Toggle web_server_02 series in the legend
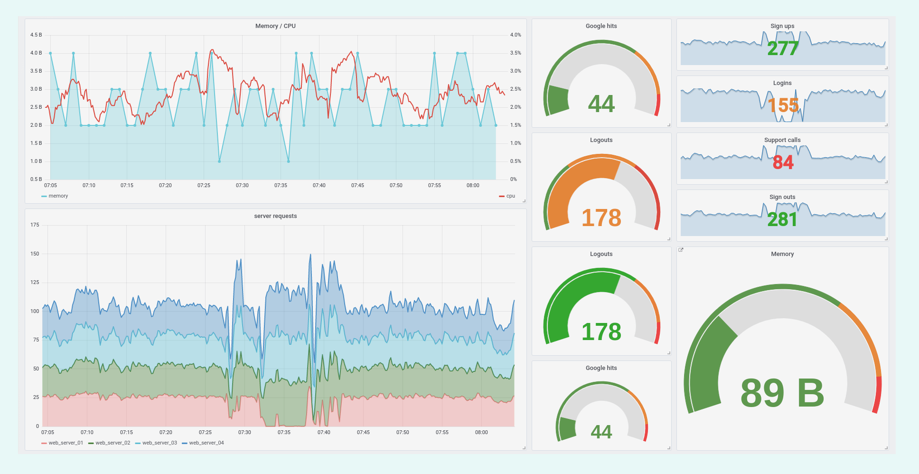Screen dimensions: 919x474 coord(113,443)
